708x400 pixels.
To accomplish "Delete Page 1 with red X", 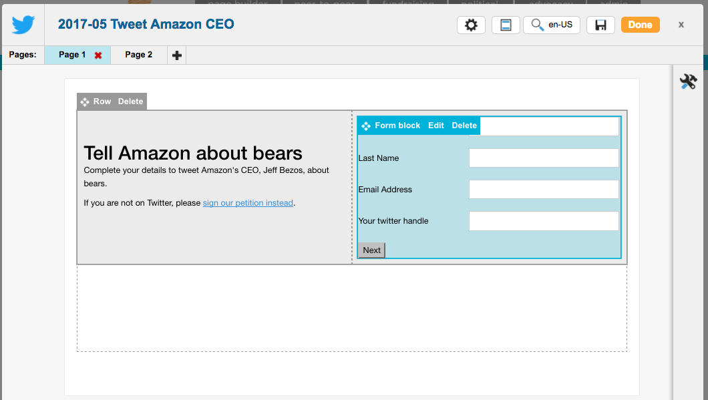I will [x=98, y=55].
